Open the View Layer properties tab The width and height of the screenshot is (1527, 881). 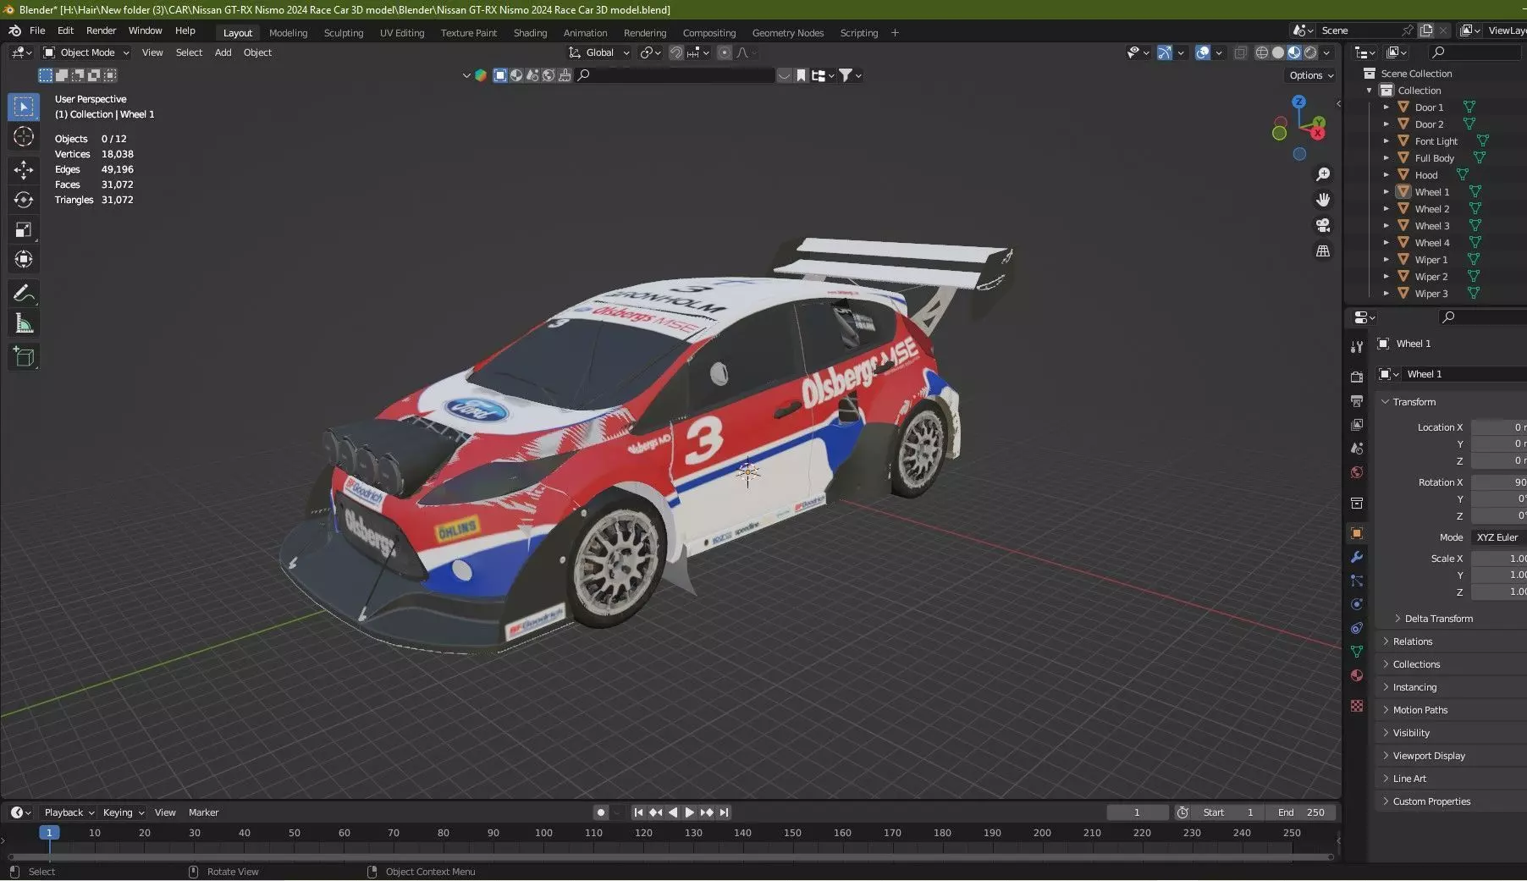click(1357, 424)
